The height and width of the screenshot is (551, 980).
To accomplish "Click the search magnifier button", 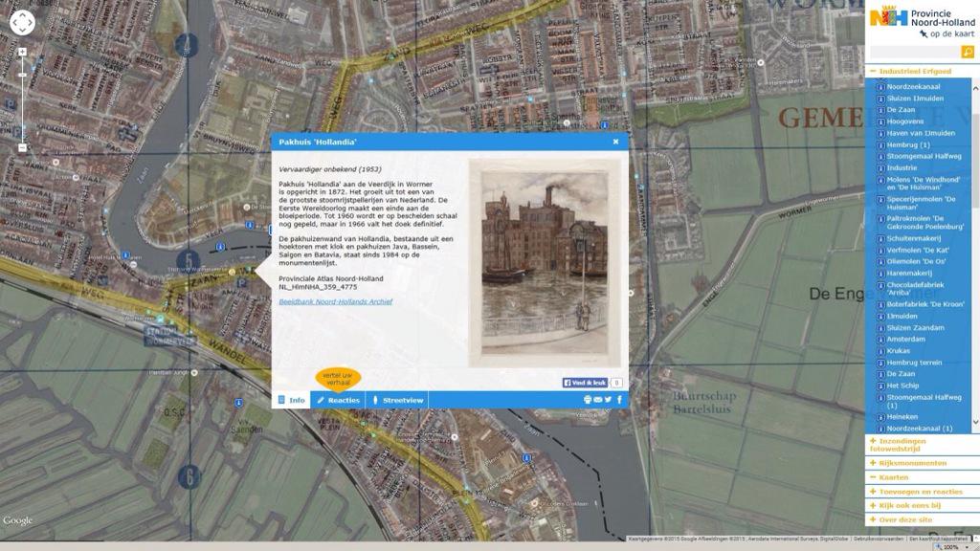I will pyautogui.click(x=968, y=52).
